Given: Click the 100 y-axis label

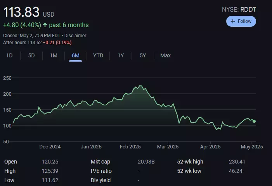Looking at the screenshot, I should click(x=7, y=126).
